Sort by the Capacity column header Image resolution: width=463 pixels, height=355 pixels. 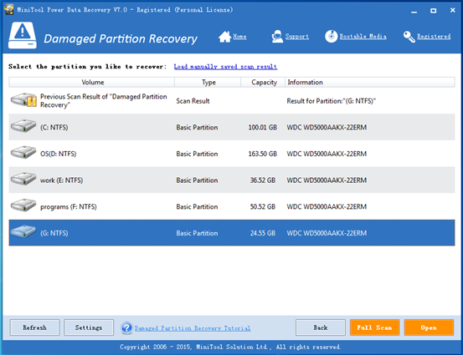263,82
